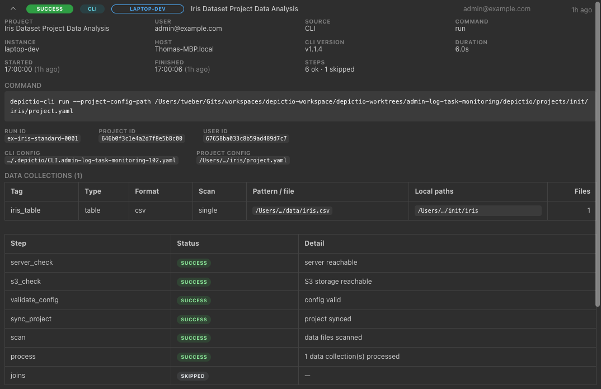Click the depictio-cli run command block

click(300, 106)
